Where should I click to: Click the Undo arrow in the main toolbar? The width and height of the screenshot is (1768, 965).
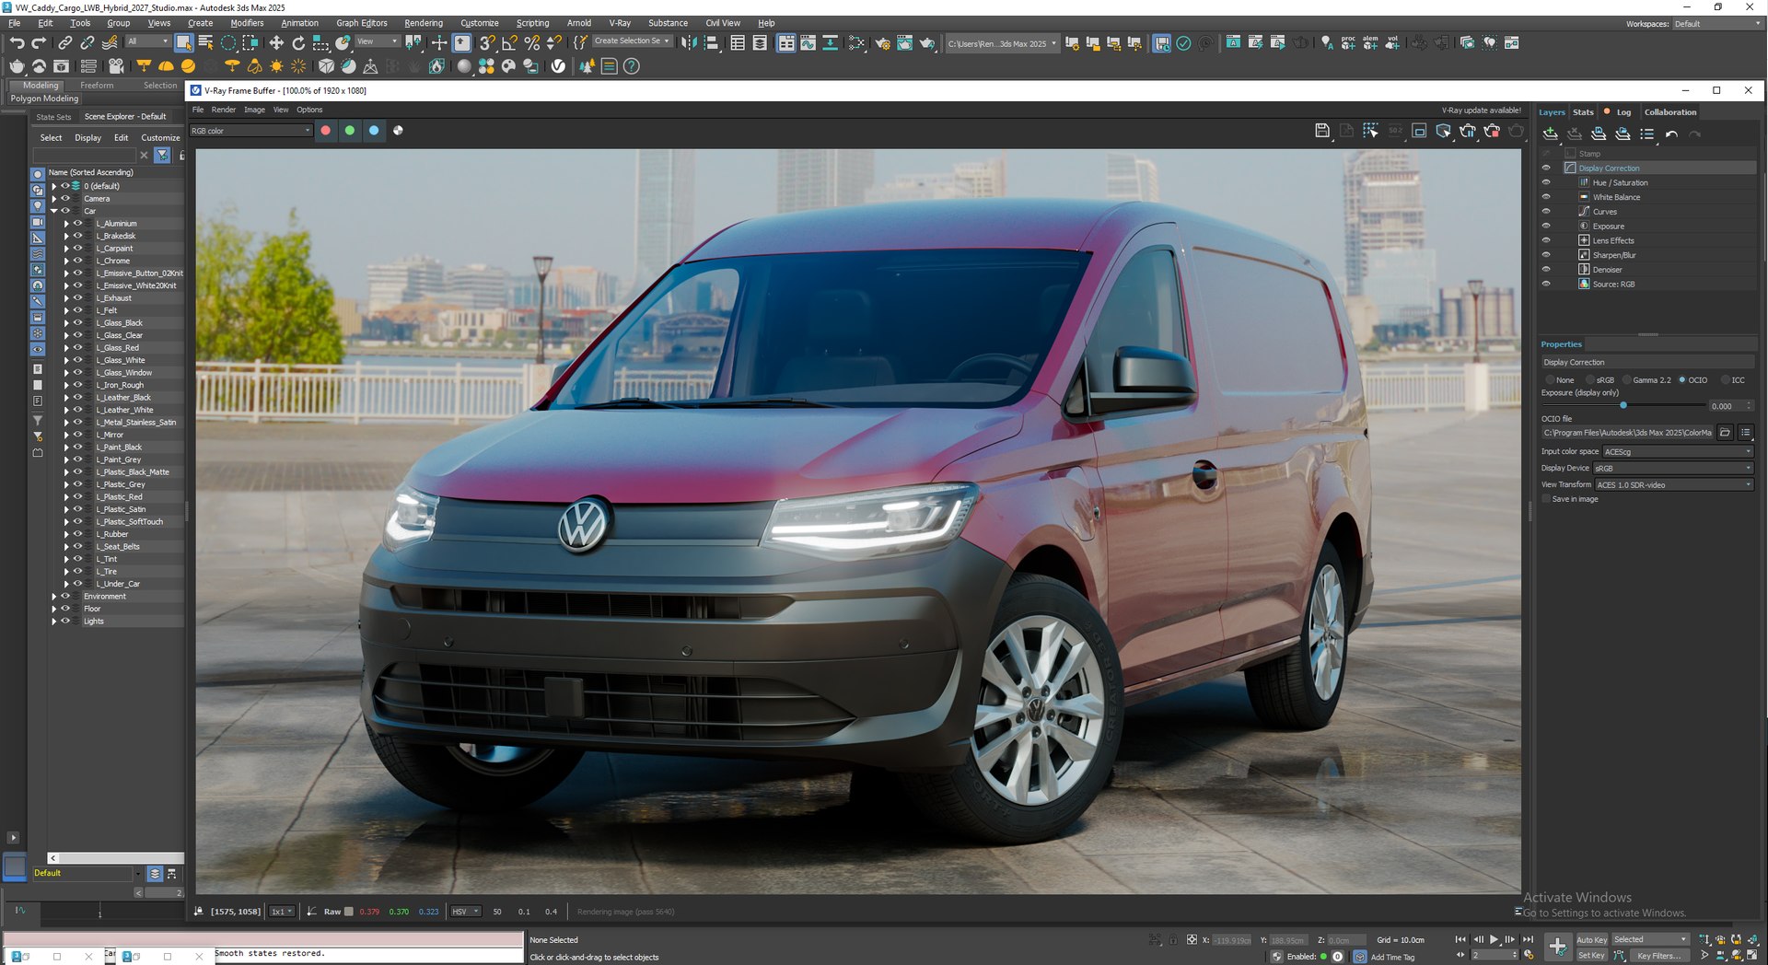[x=17, y=42]
